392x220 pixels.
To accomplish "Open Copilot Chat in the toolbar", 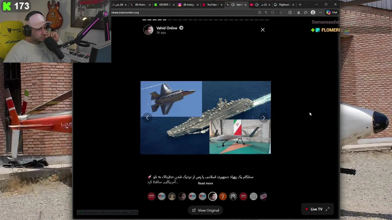I will point(332,13).
